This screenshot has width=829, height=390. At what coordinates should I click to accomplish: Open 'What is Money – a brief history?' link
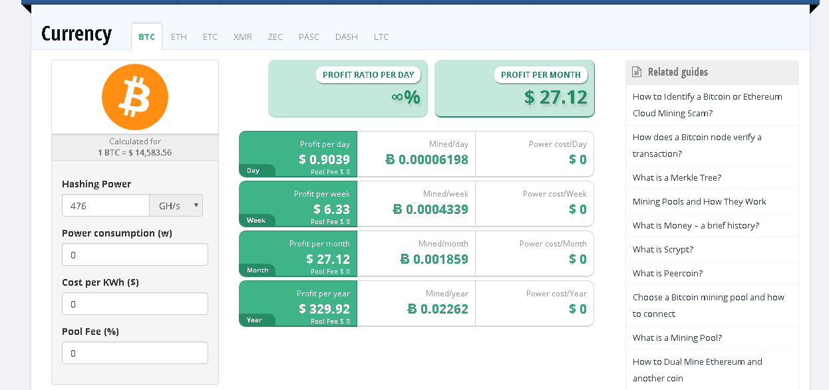pyautogui.click(x=696, y=225)
